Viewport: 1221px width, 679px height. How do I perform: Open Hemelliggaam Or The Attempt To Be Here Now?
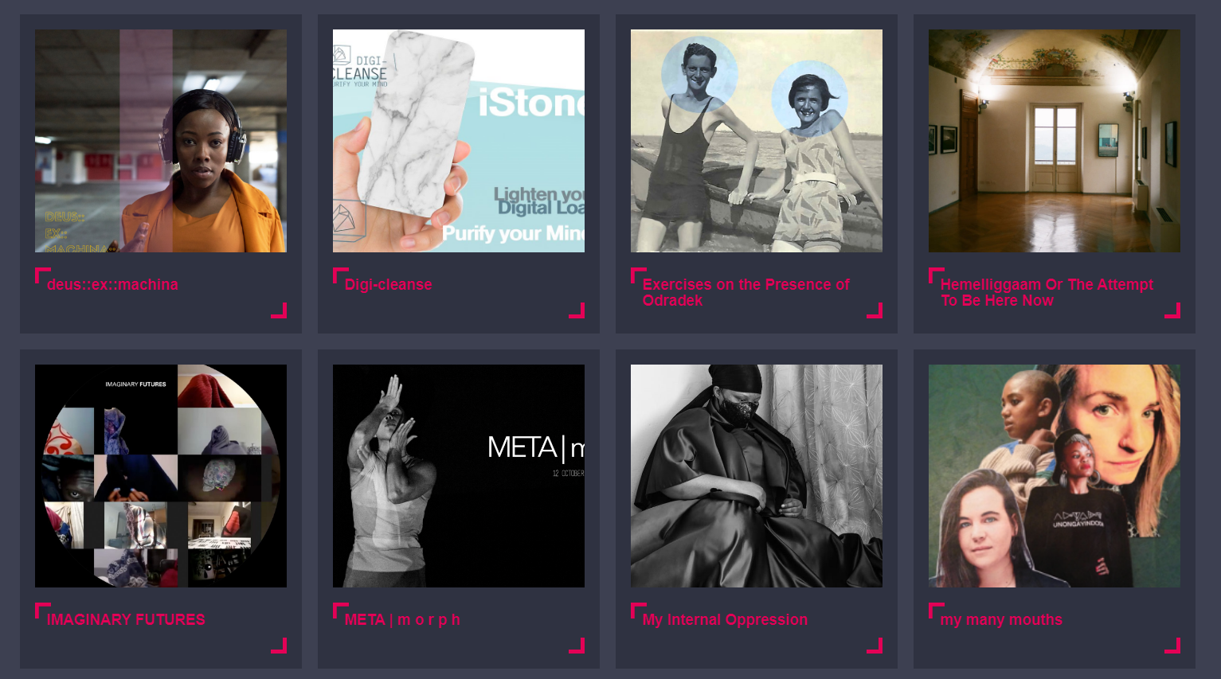[1047, 292]
